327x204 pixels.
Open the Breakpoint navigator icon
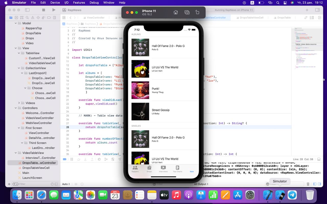tap(49, 18)
